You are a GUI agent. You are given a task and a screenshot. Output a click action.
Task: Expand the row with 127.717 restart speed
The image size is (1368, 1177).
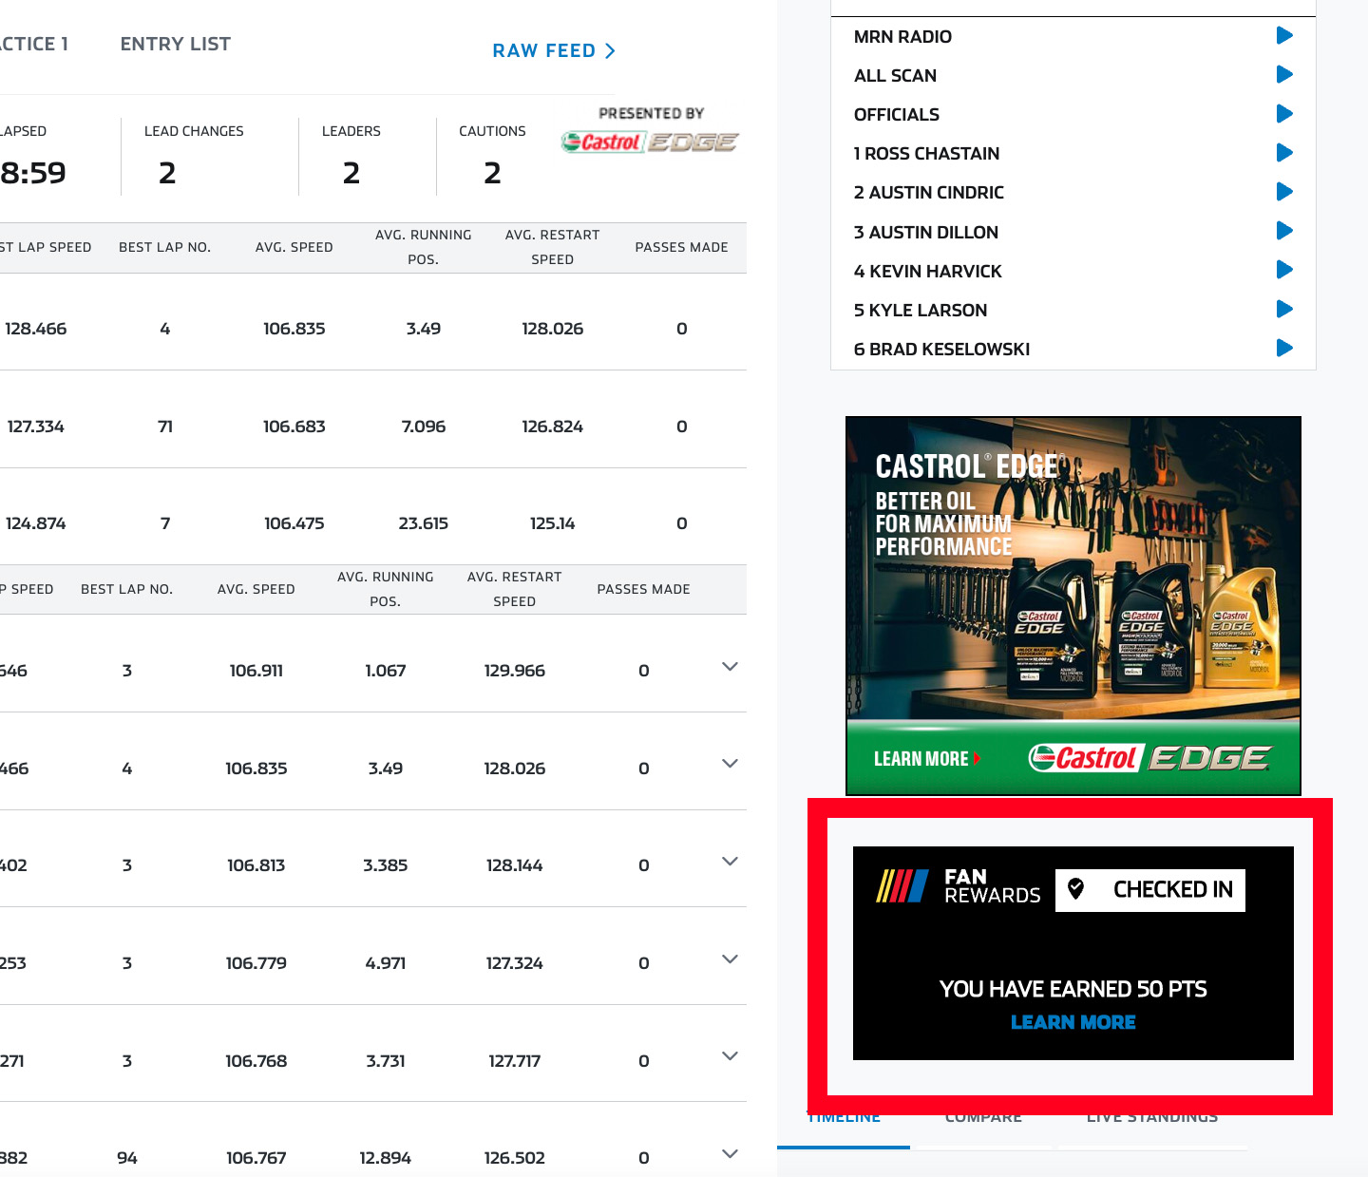point(730,1056)
